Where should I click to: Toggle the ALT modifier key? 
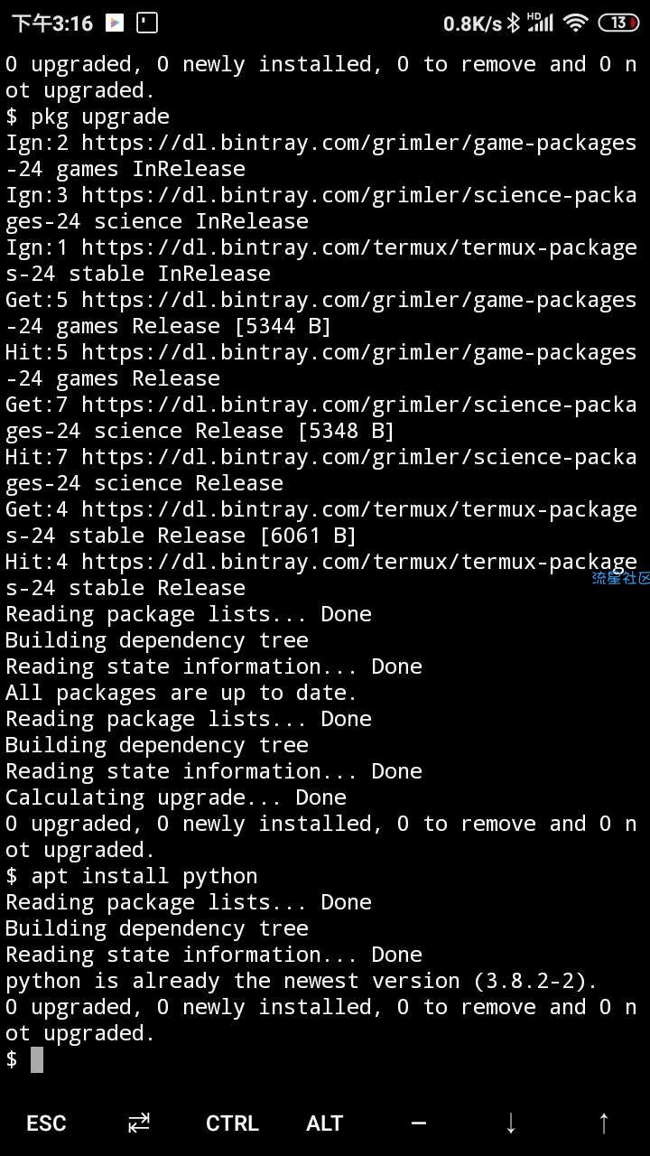click(x=325, y=1123)
